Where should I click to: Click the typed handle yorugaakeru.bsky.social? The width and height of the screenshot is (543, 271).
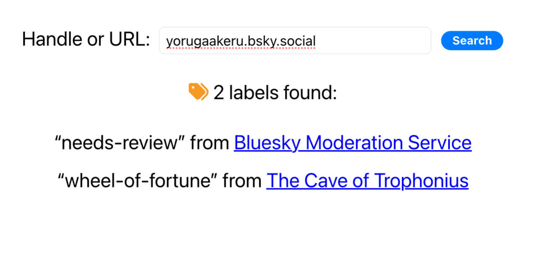coord(240,41)
